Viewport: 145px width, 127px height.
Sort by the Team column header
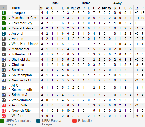[16, 8]
